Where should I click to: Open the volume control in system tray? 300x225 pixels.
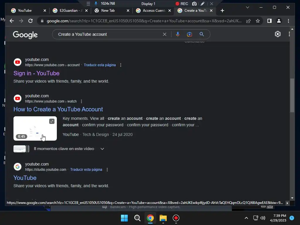[263, 218]
